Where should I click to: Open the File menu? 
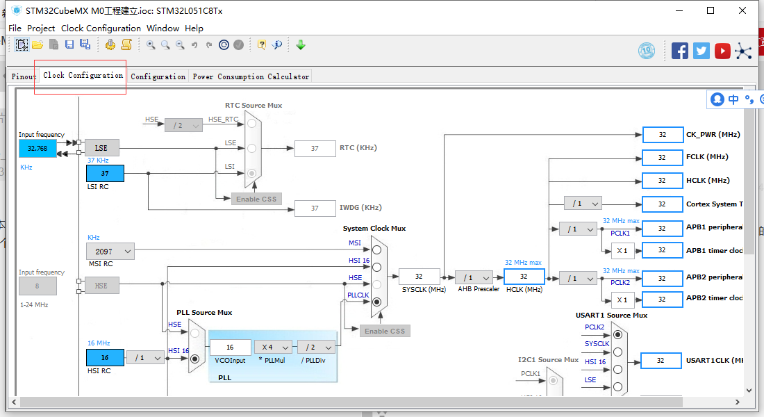pyautogui.click(x=15, y=28)
